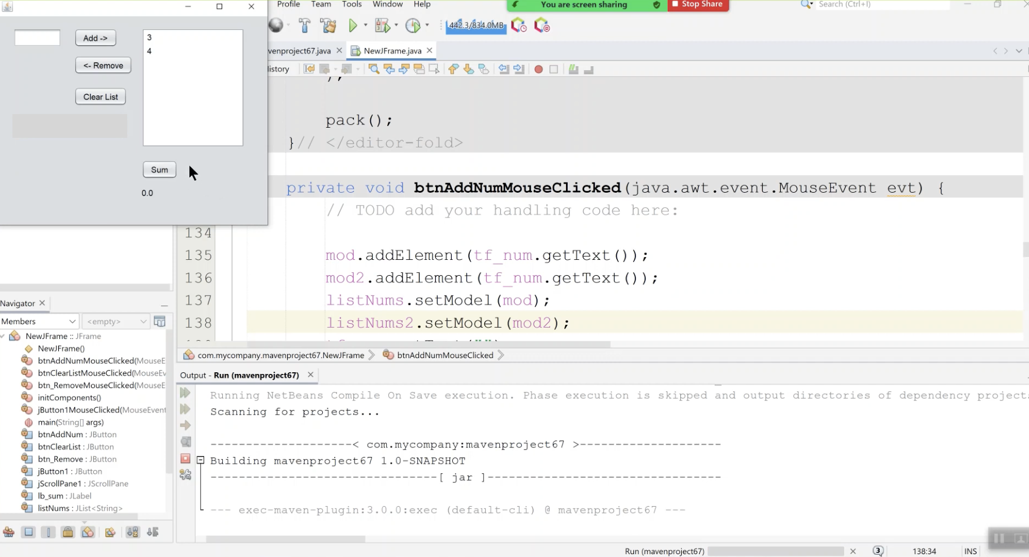Open the Profile menu
This screenshot has height=557, width=1029.
point(288,5)
